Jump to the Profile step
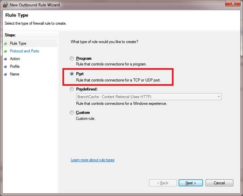The height and width of the screenshot is (196, 243). (15, 67)
